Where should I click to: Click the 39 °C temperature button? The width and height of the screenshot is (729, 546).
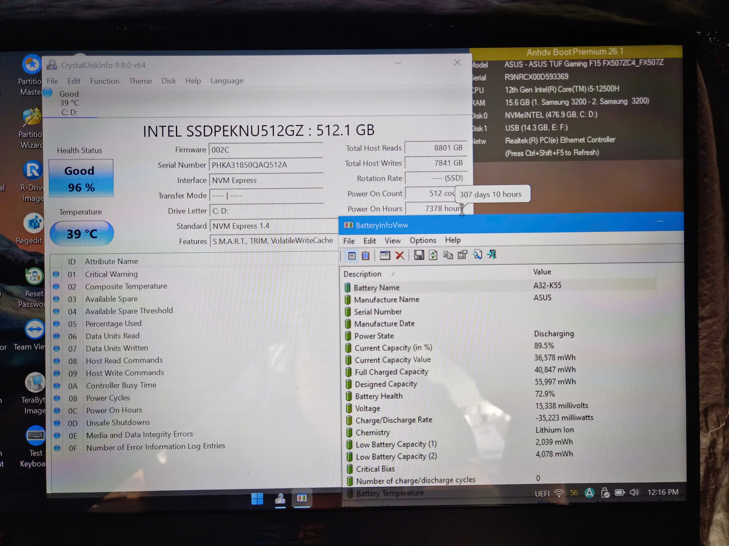pyautogui.click(x=82, y=234)
